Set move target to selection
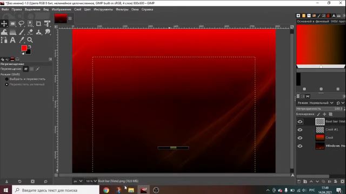The image size is (346, 194). coord(32,69)
